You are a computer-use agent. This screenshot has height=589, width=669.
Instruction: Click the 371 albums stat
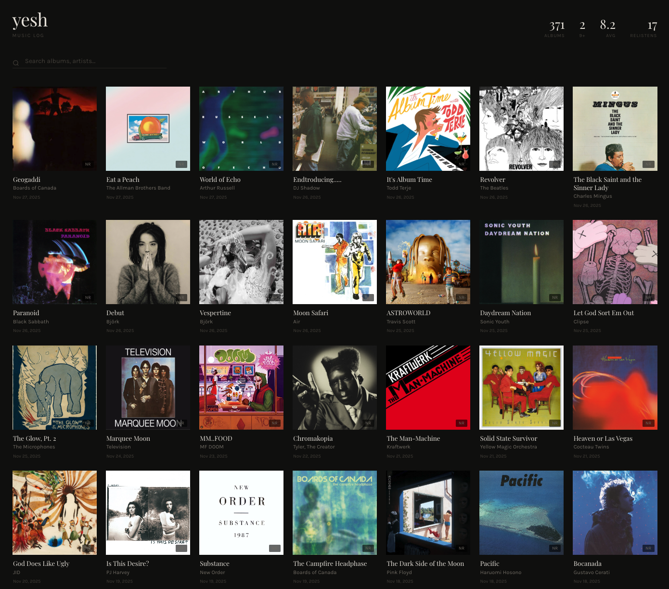pos(556,28)
